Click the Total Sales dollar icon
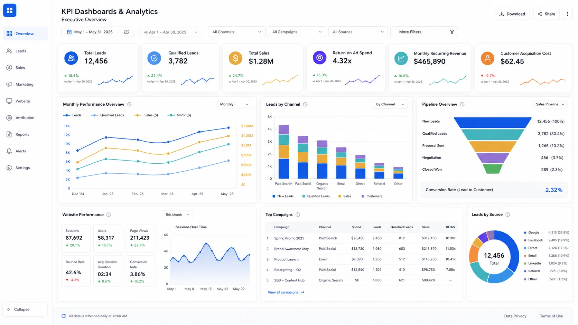 click(235, 58)
